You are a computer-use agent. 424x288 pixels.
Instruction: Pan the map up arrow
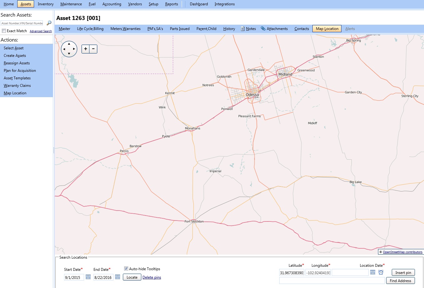click(x=69, y=44)
